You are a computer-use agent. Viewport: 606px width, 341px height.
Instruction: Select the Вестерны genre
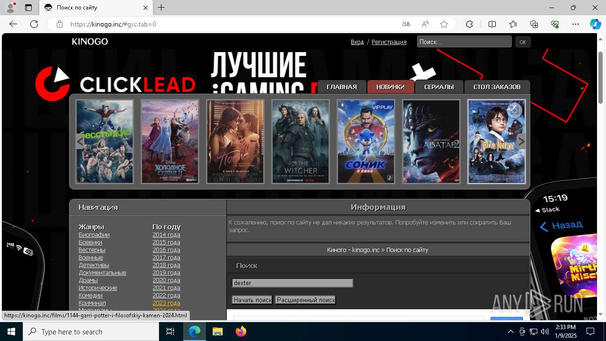(92, 250)
